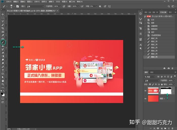177x130 pixels.
Task: Open the Properties info panel icon
Action: tap(140, 14)
